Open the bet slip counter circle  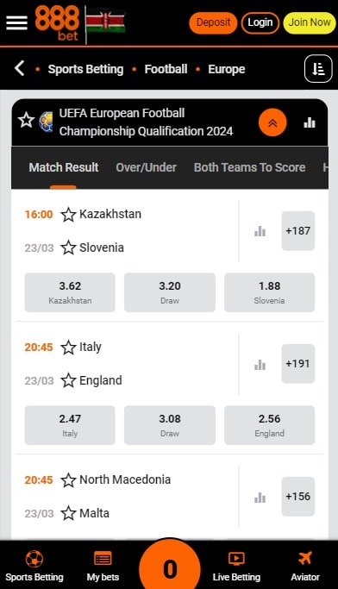click(170, 567)
